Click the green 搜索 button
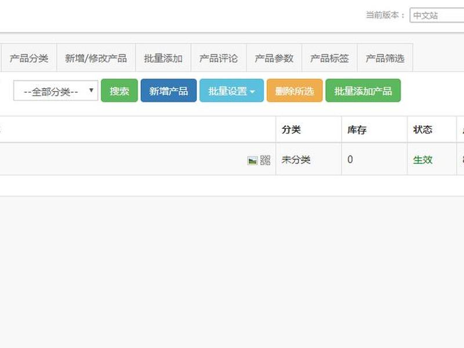This screenshot has height=348, width=464. (119, 90)
